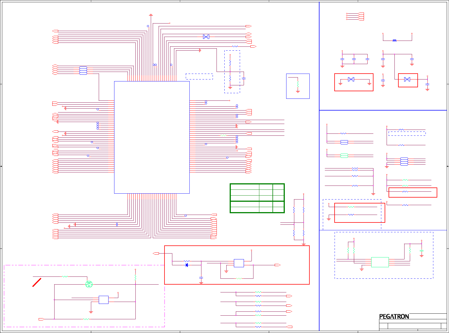
Task: Click the PEGATRON logo in the title block
Action: coord(394,316)
